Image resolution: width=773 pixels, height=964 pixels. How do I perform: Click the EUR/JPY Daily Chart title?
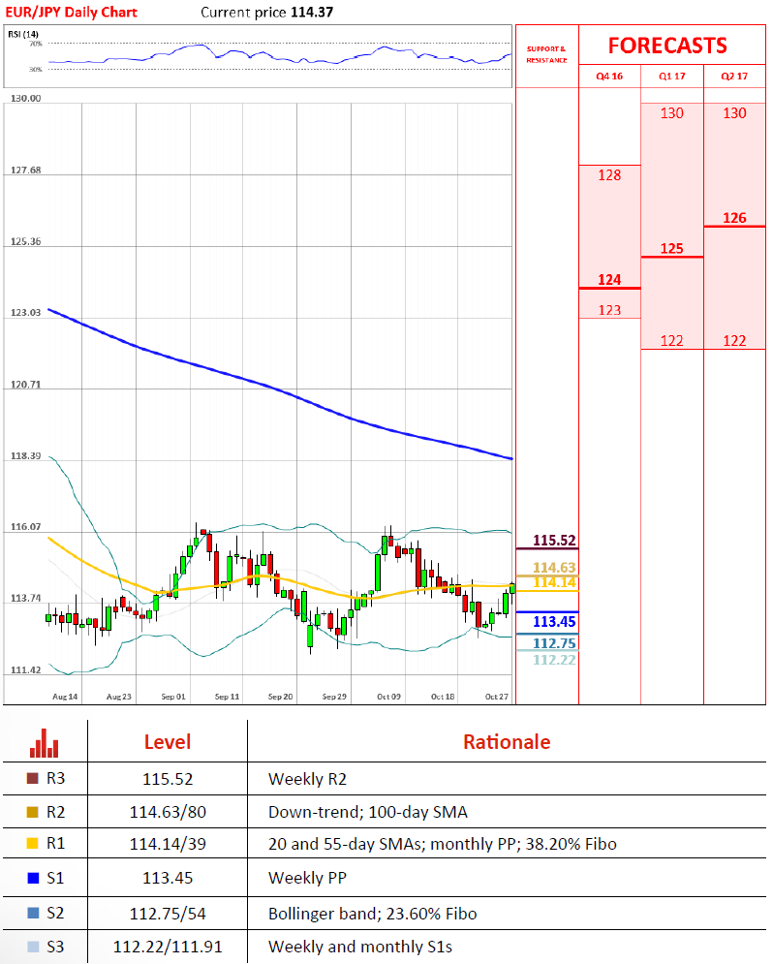click(x=72, y=12)
